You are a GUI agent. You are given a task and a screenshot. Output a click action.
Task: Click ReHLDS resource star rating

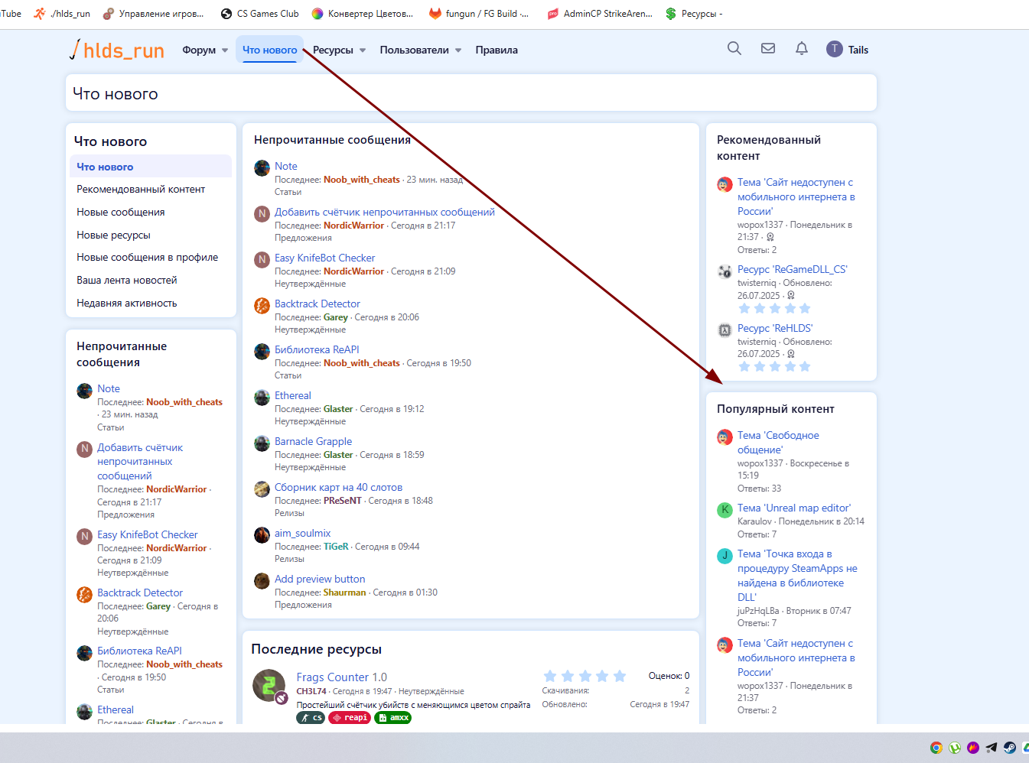[x=774, y=367]
